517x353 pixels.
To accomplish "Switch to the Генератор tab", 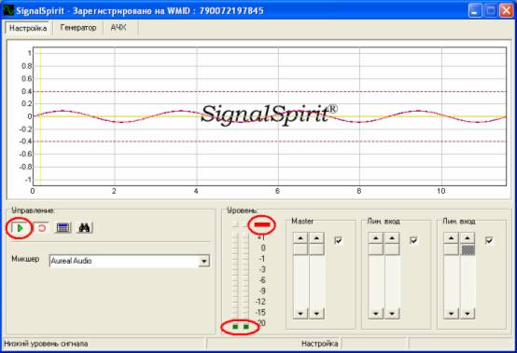I will pos(78,28).
